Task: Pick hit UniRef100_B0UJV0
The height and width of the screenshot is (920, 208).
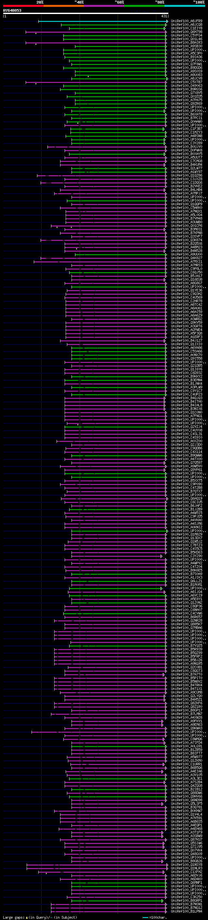Action: coord(187,147)
